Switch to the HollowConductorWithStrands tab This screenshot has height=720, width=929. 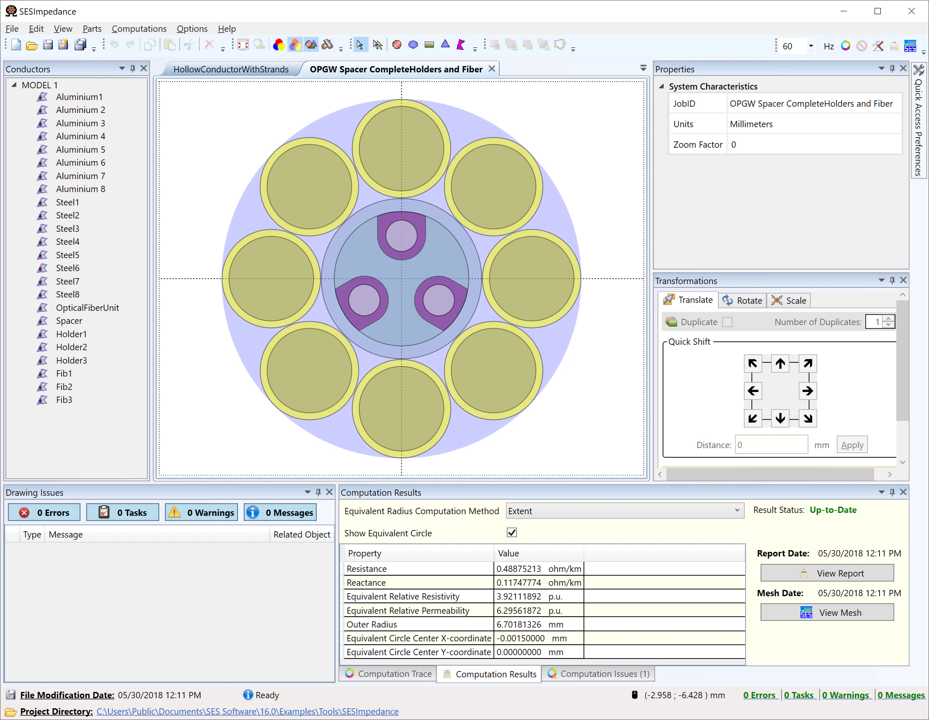pyautogui.click(x=231, y=69)
